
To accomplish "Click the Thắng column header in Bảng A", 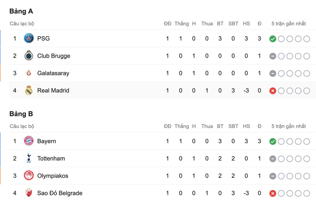I will (x=181, y=24).
